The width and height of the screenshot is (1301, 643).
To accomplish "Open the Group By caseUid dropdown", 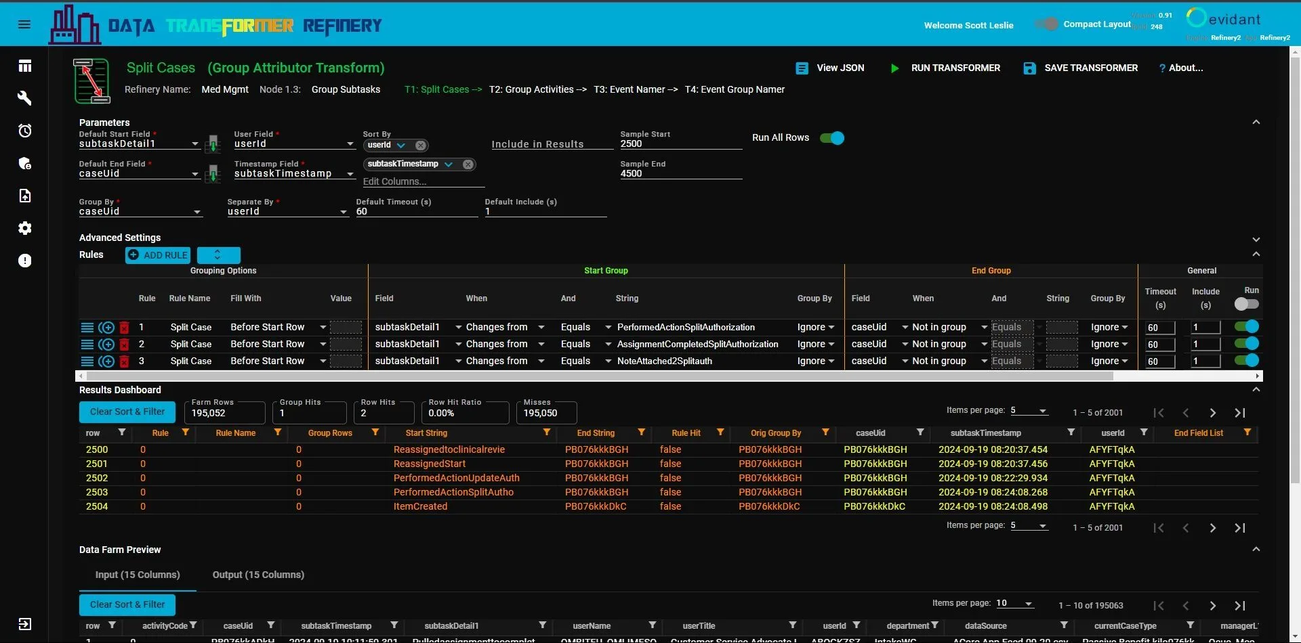I will coord(140,212).
